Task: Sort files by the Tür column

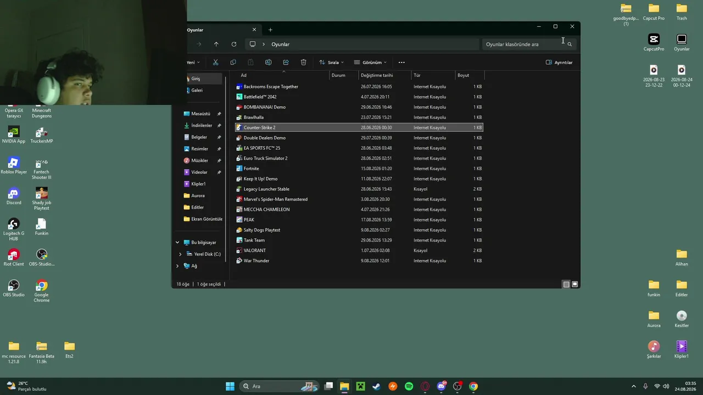Action: click(x=433, y=75)
